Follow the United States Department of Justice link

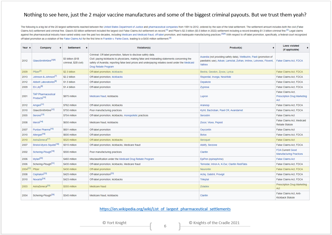point(123,27)
